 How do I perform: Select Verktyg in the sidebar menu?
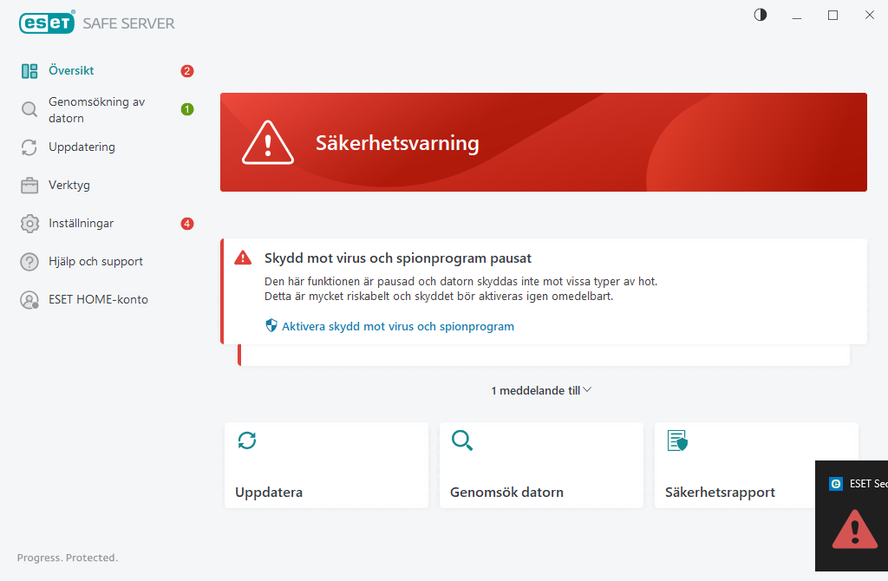click(69, 185)
